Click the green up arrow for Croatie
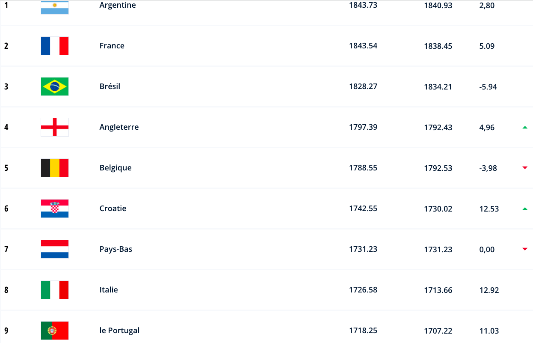This screenshot has height=343, width=533. (x=525, y=209)
